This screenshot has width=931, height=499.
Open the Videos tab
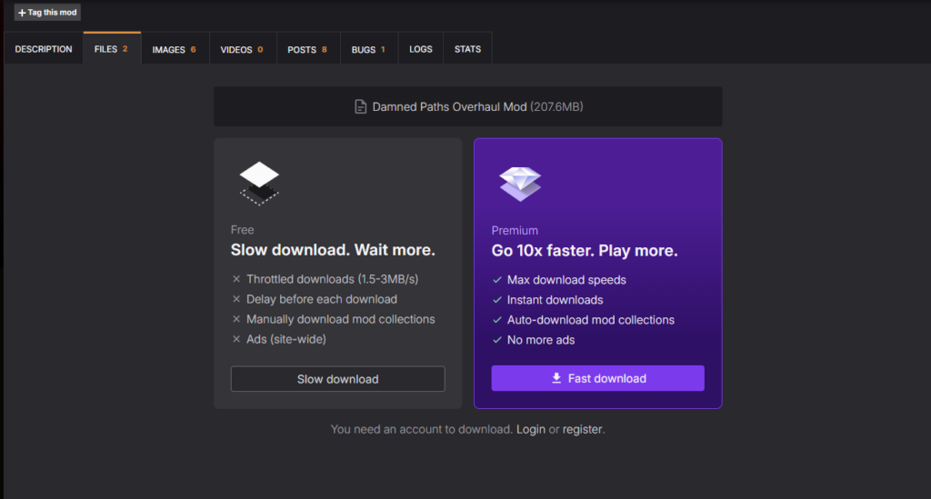pos(242,49)
